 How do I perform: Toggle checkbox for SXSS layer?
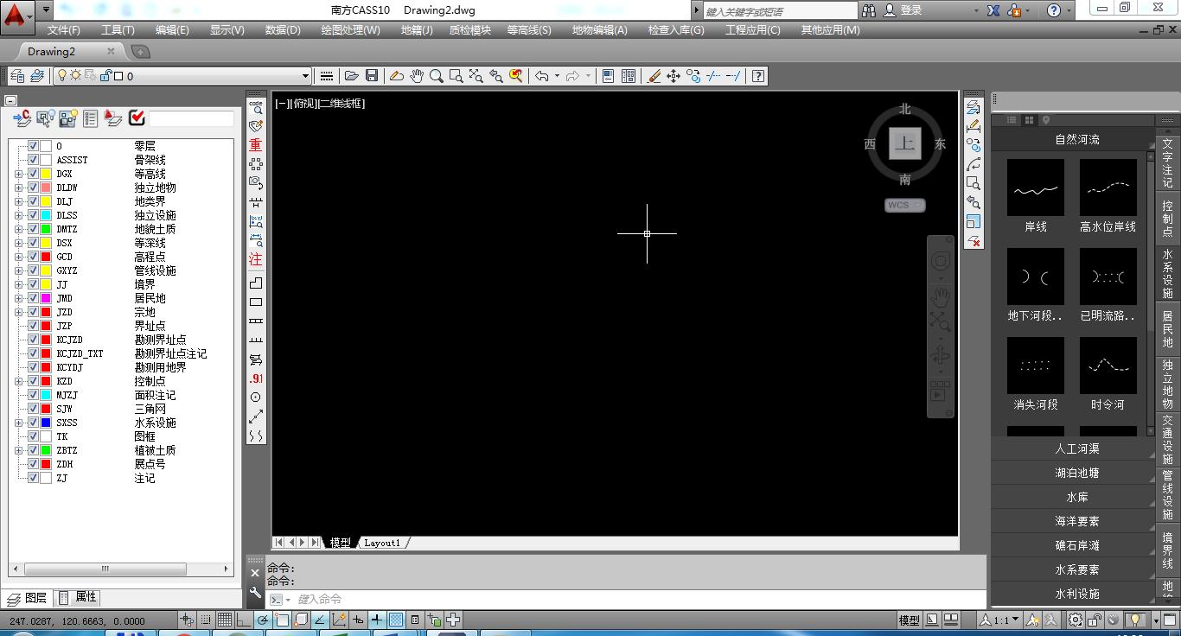click(33, 423)
